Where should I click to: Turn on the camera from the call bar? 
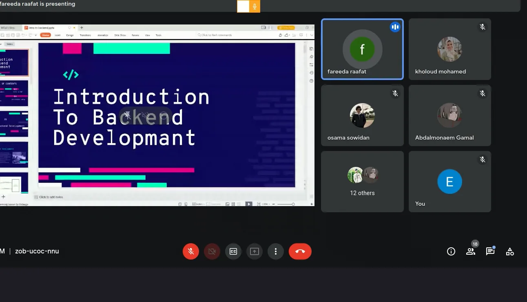(212, 251)
